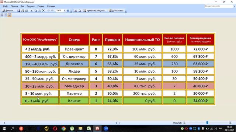Screen dimensions: 236x132
Task: Click the '0 - 3 млн. руб.' cell
Action: click(40, 101)
